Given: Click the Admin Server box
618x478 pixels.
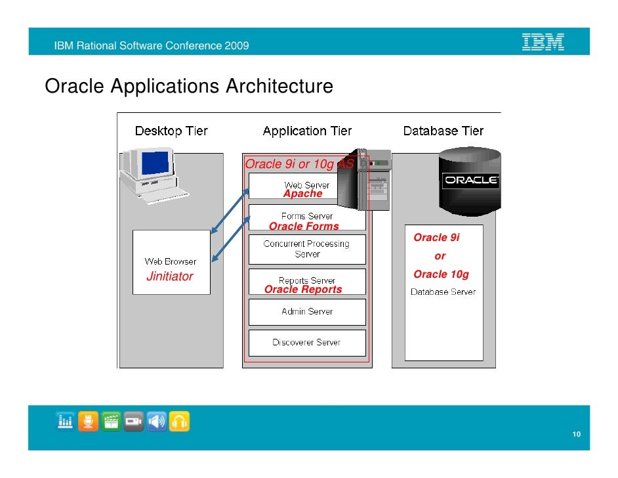Looking at the screenshot, I should tap(307, 312).
